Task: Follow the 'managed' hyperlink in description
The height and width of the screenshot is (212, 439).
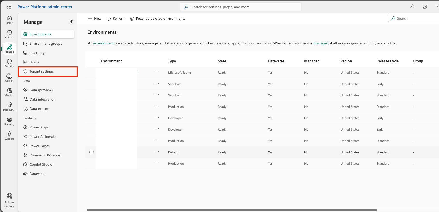Action: coord(321,43)
